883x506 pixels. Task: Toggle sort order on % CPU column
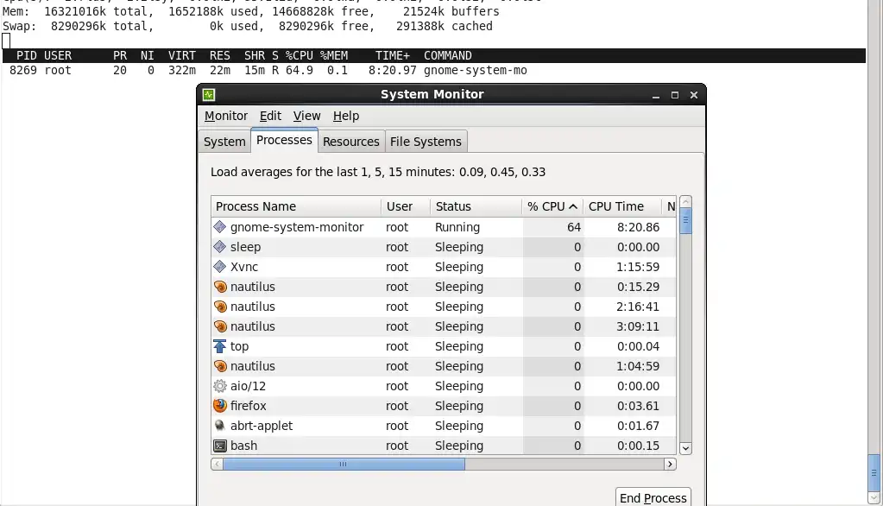[552, 206]
